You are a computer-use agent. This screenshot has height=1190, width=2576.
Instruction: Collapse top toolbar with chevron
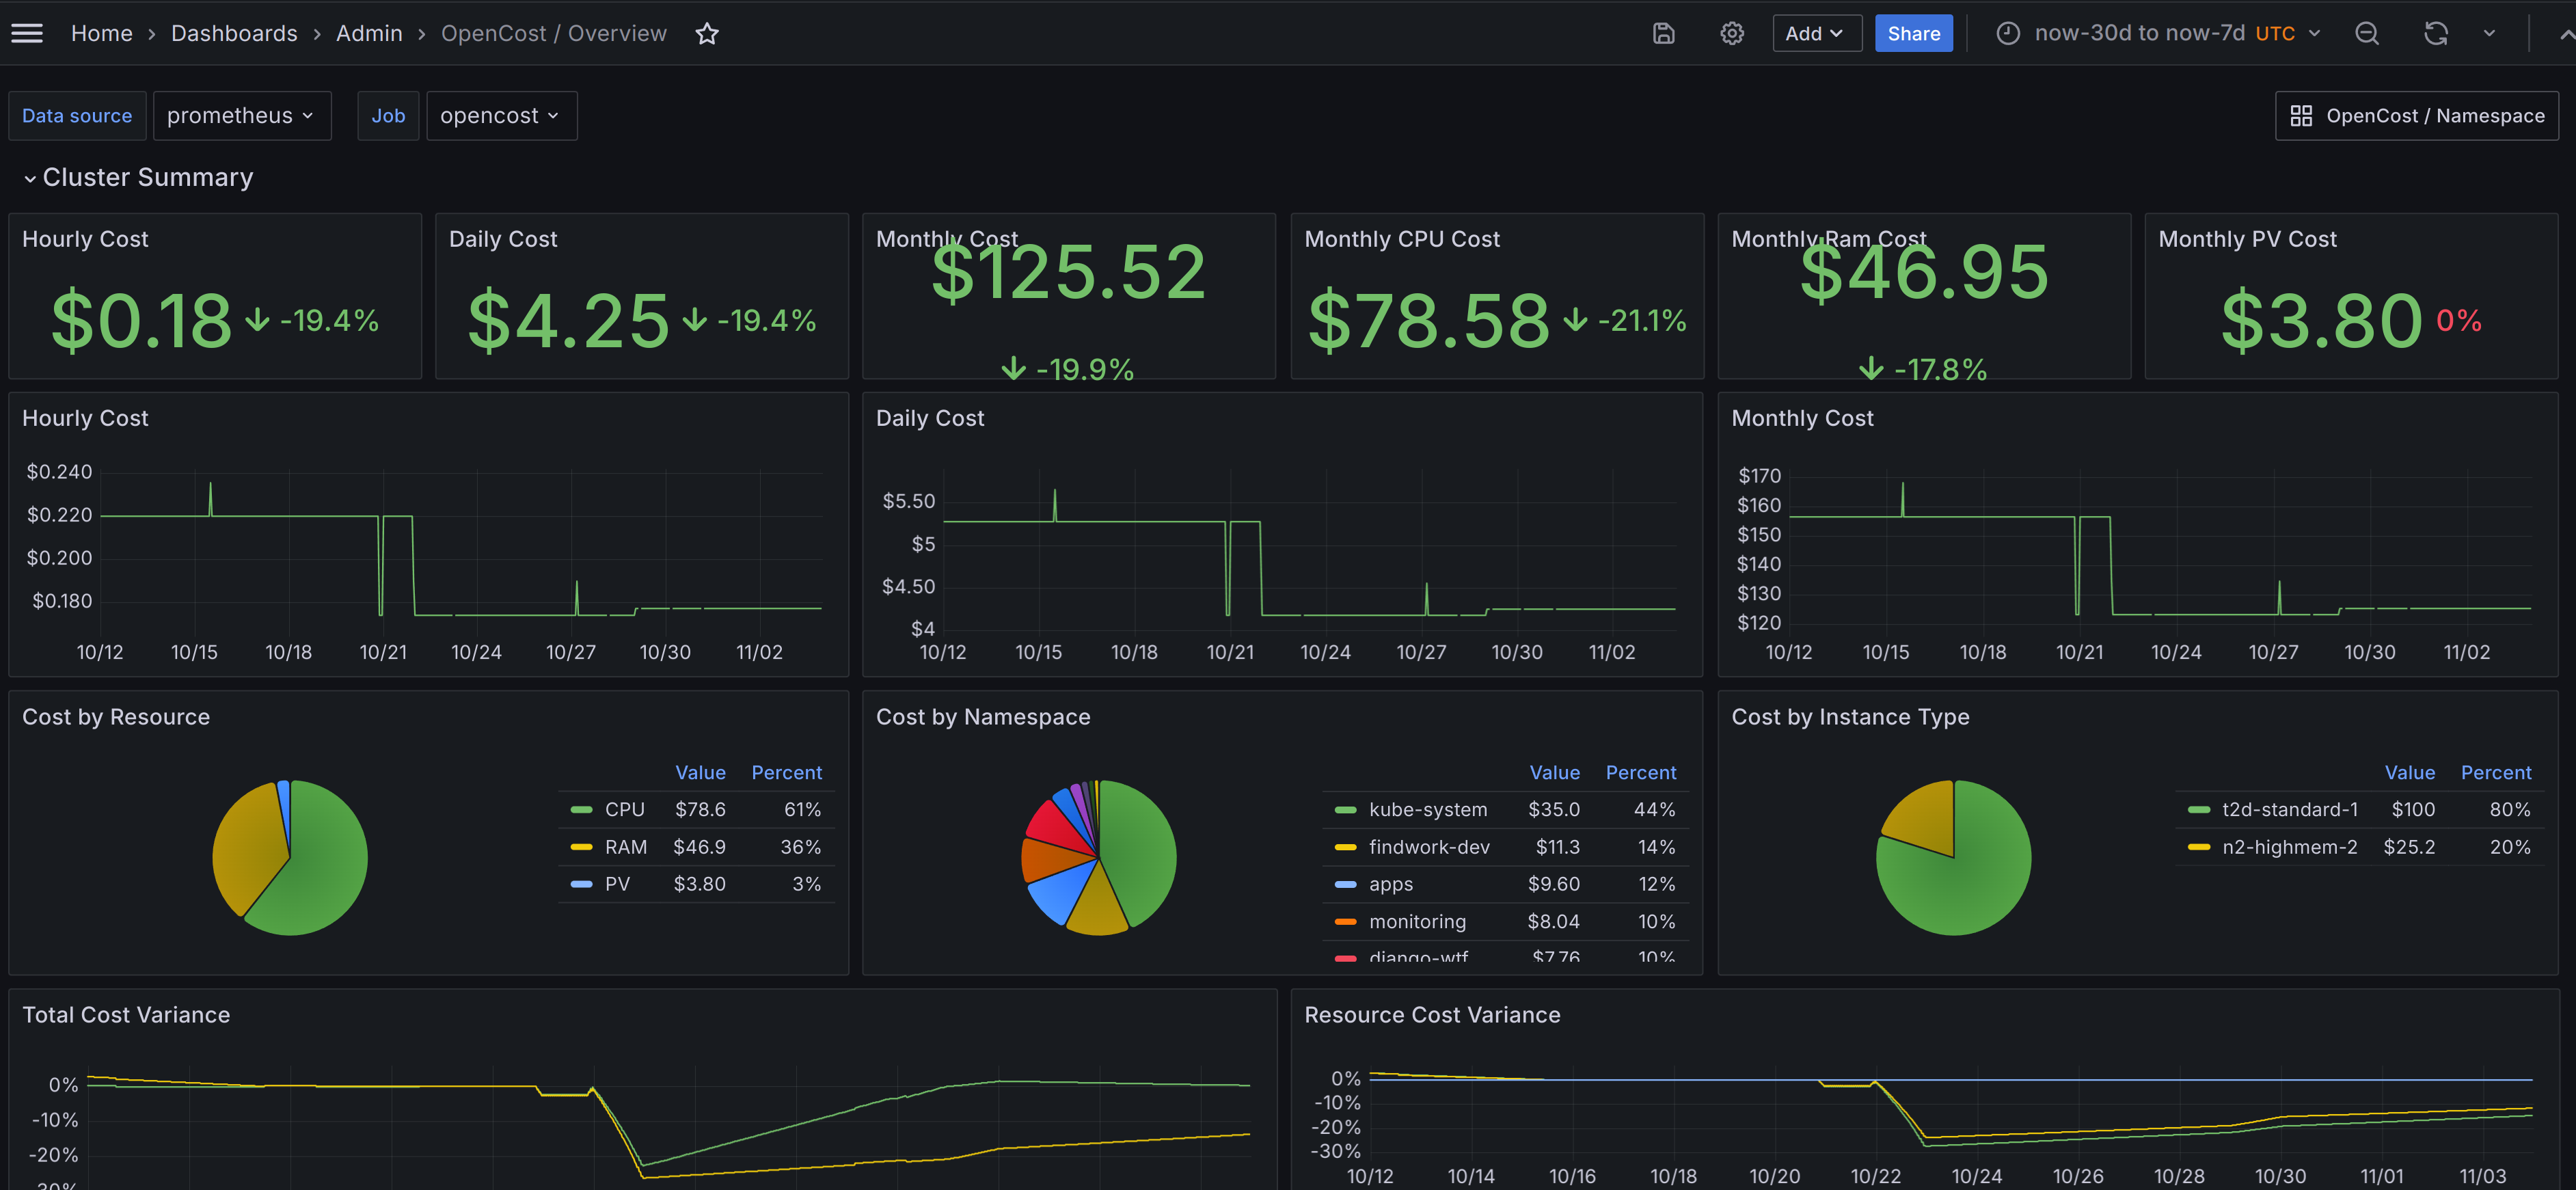point(2565,34)
